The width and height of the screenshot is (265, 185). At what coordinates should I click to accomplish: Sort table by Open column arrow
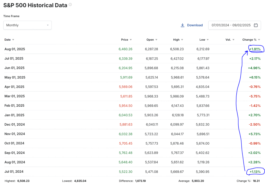[156, 40]
